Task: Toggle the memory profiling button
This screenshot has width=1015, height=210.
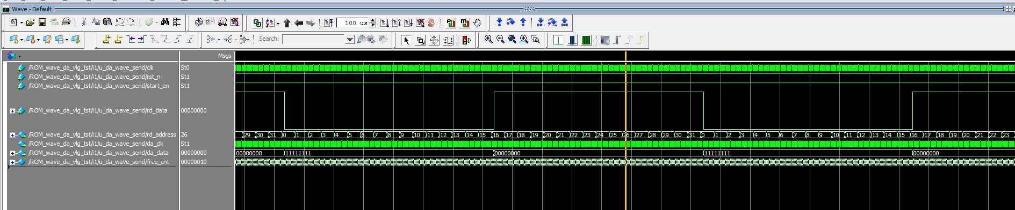Action: (x=465, y=23)
